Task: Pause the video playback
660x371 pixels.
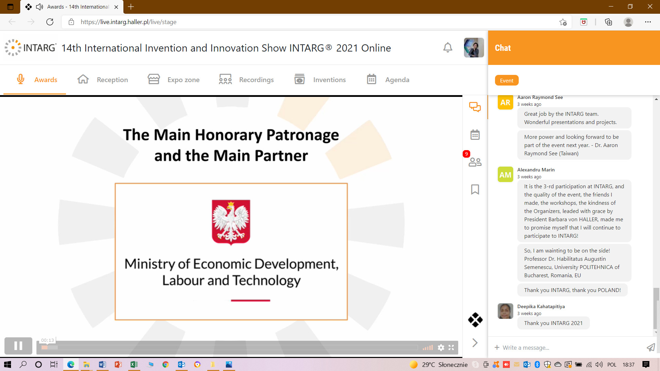Action: (18, 346)
